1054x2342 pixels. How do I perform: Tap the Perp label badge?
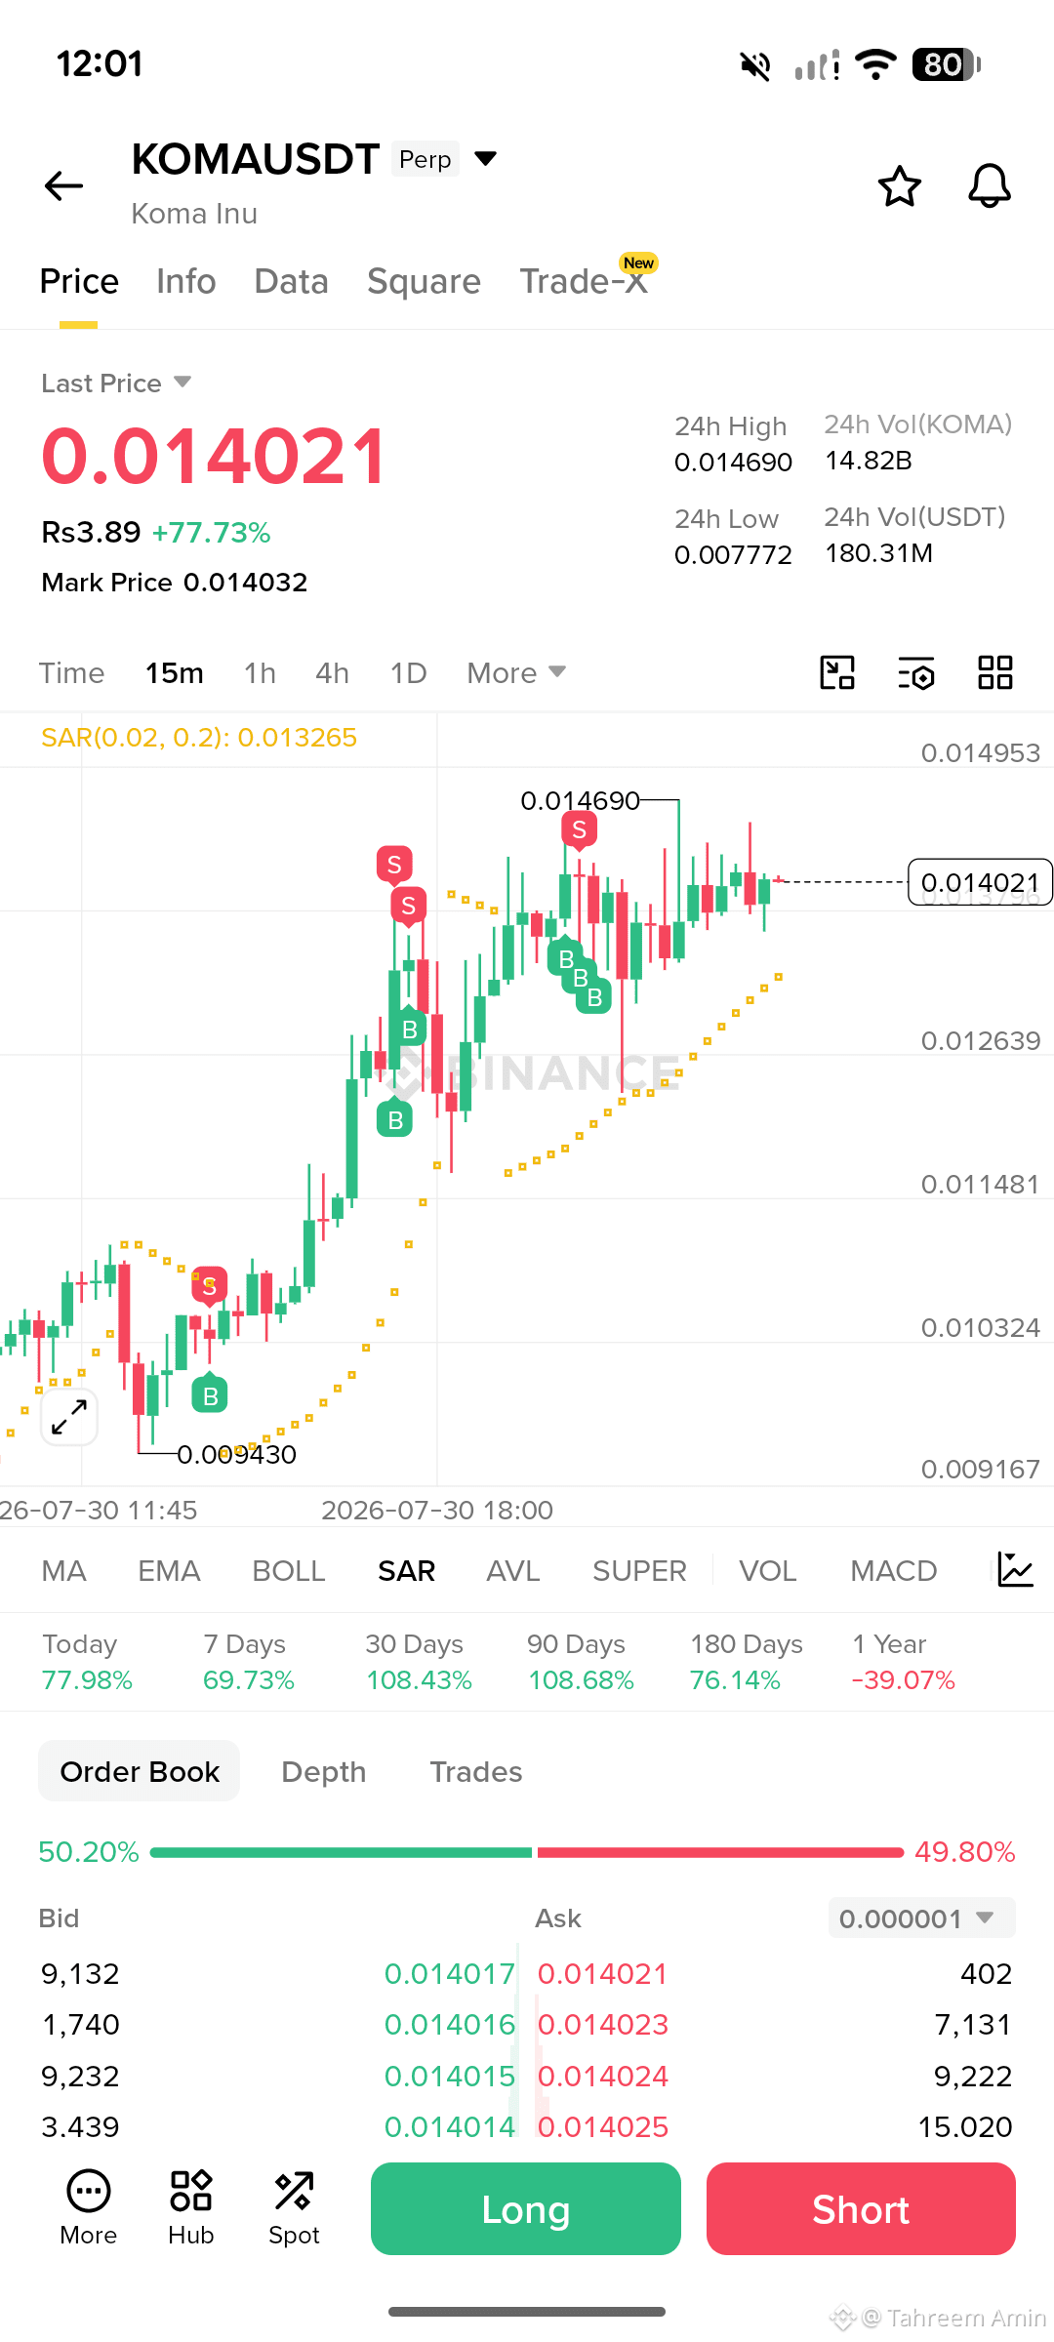point(426,159)
